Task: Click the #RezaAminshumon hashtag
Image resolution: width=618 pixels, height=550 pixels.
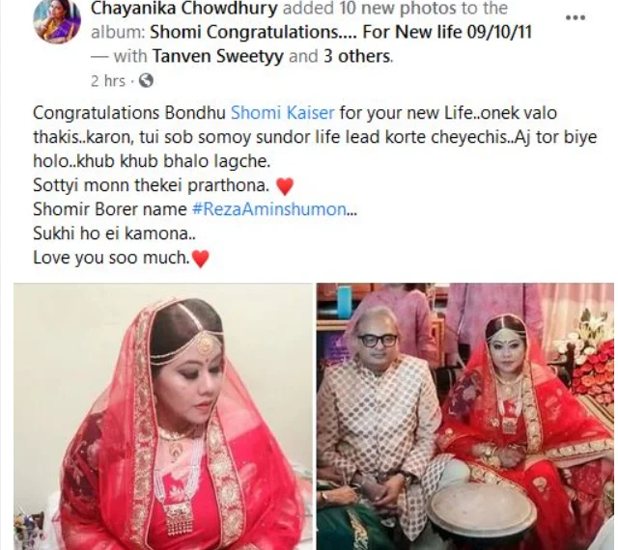Action: 268,209
